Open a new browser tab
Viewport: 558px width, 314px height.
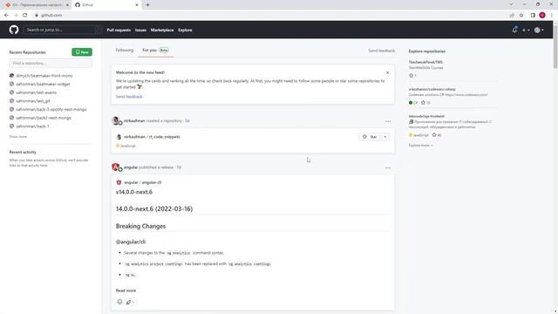pos(147,5)
